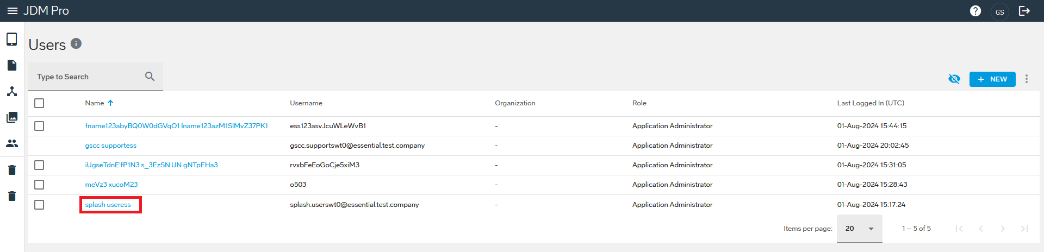Toggle the hidden-users eye visibility icon
The image size is (1044, 252).
[x=954, y=79]
